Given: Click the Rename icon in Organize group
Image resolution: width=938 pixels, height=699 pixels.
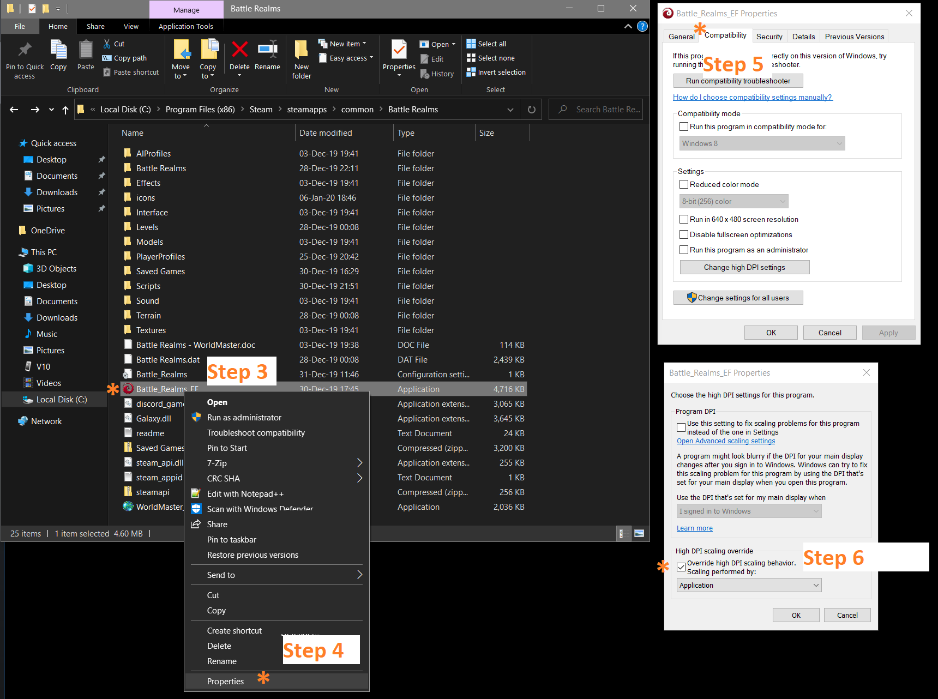Looking at the screenshot, I should (267, 50).
